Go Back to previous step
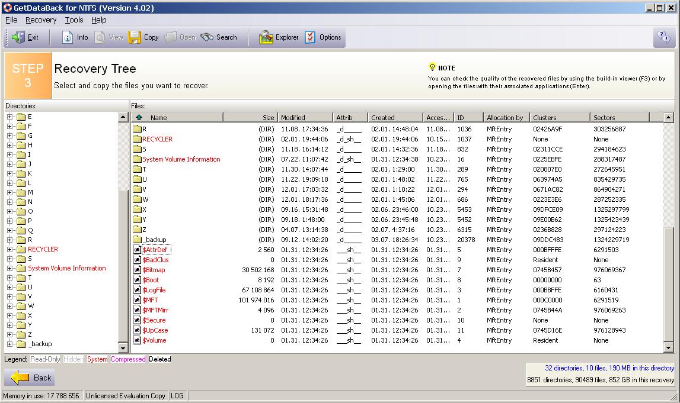This screenshot has height=403, width=680. pos(30,378)
